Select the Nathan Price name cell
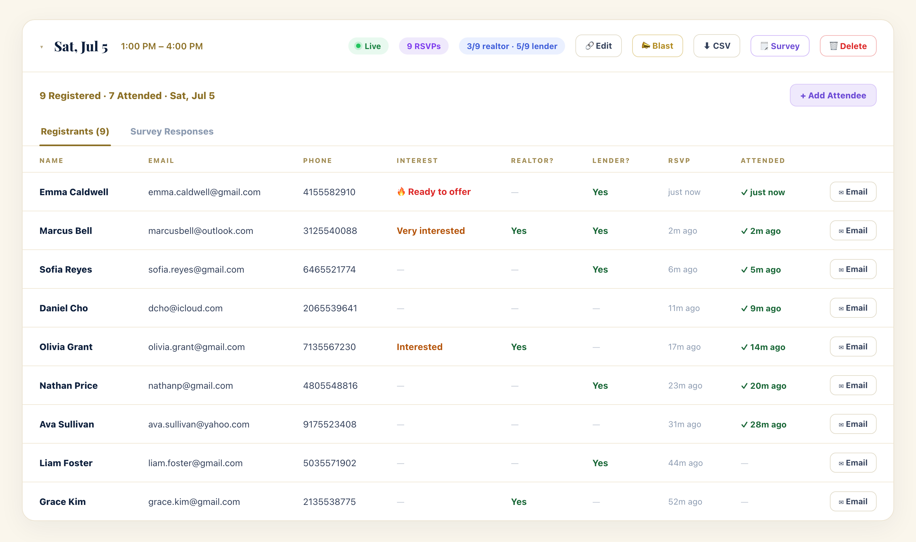Screen dimensions: 916x542 pyautogui.click(x=68, y=386)
